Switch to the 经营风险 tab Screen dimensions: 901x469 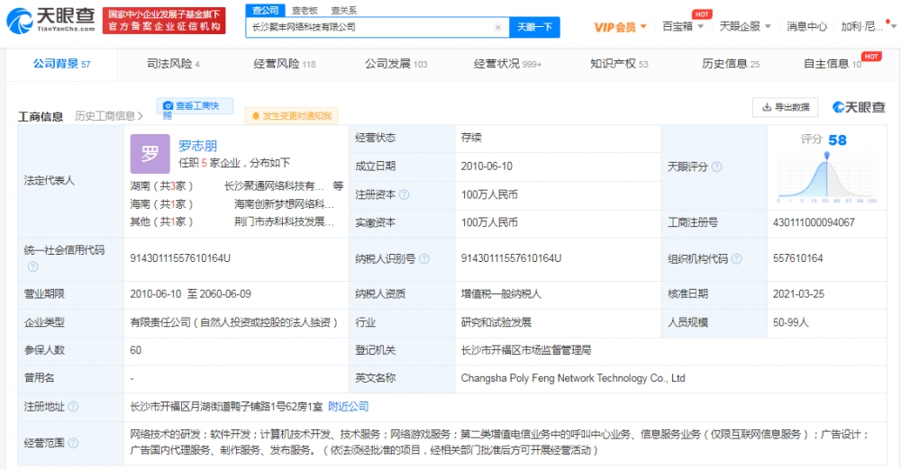pos(285,64)
